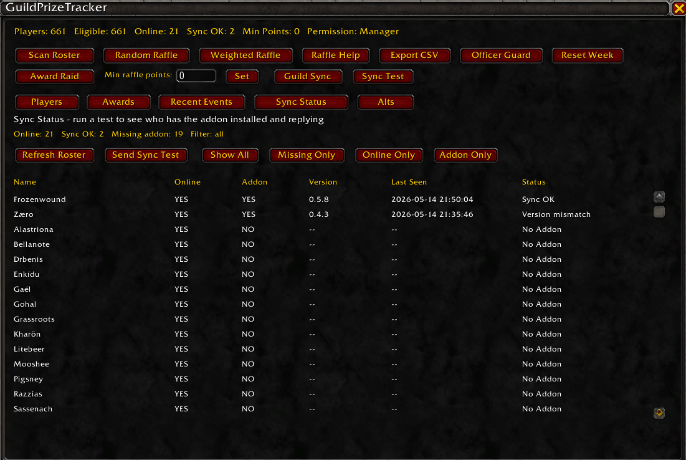Image resolution: width=686 pixels, height=460 pixels.
Task: Filter to Missing Only
Action: [307, 155]
